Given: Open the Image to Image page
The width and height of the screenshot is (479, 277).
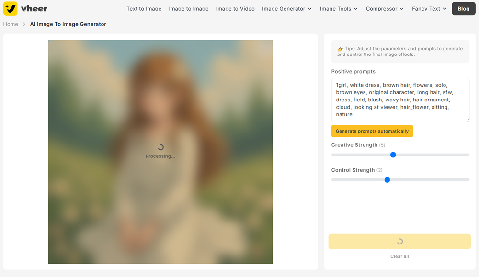Looking at the screenshot, I should pyautogui.click(x=189, y=9).
